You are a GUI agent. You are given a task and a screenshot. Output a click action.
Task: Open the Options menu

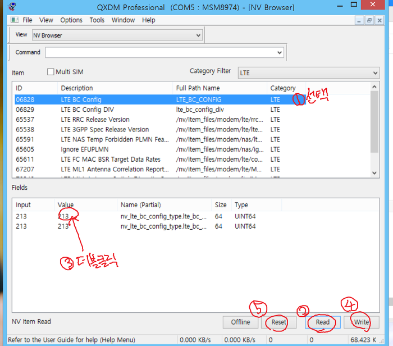click(x=71, y=20)
